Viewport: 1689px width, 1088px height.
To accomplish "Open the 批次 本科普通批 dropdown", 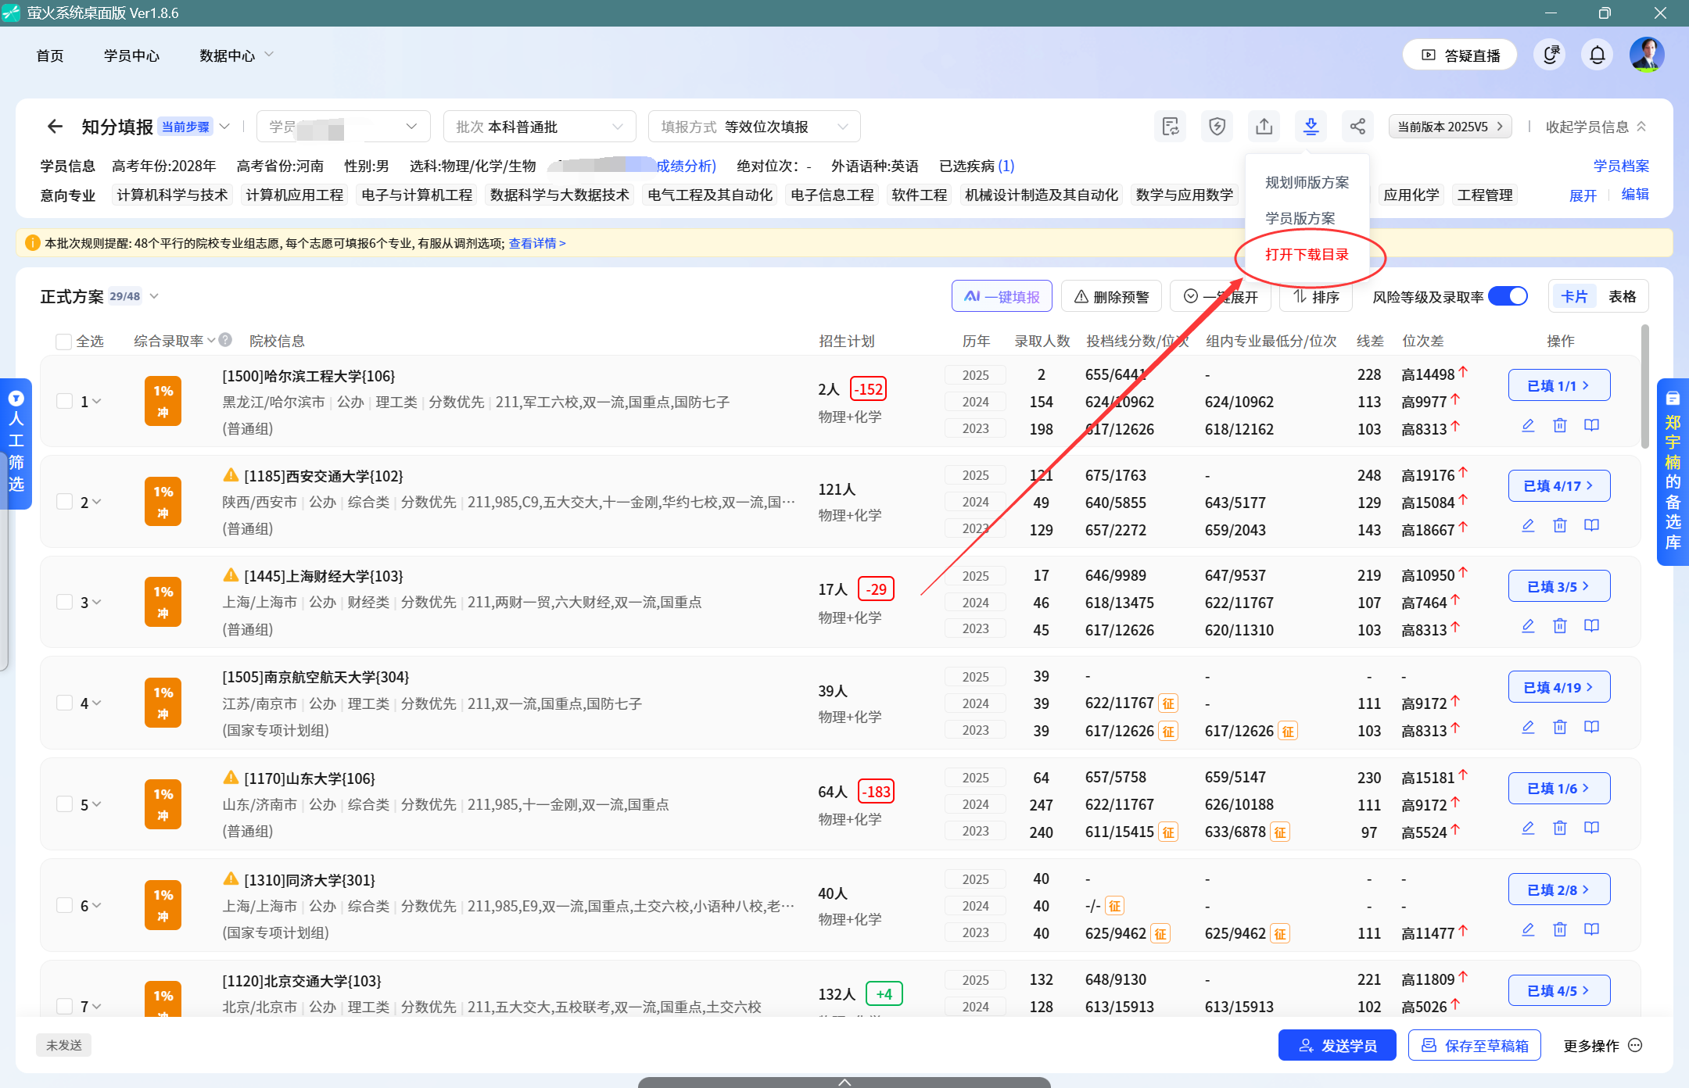I will coord(539,126).
